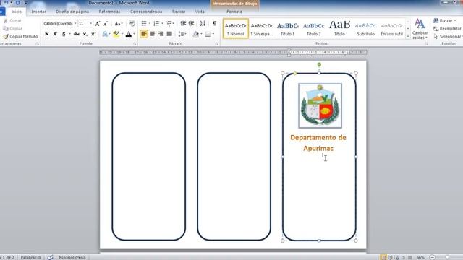Apply the Título 2 style

[313, 29]
